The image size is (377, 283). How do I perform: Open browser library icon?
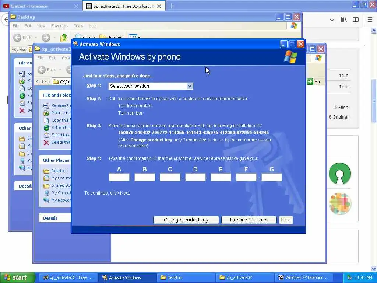pyautogui.click(x=344, y=20)
